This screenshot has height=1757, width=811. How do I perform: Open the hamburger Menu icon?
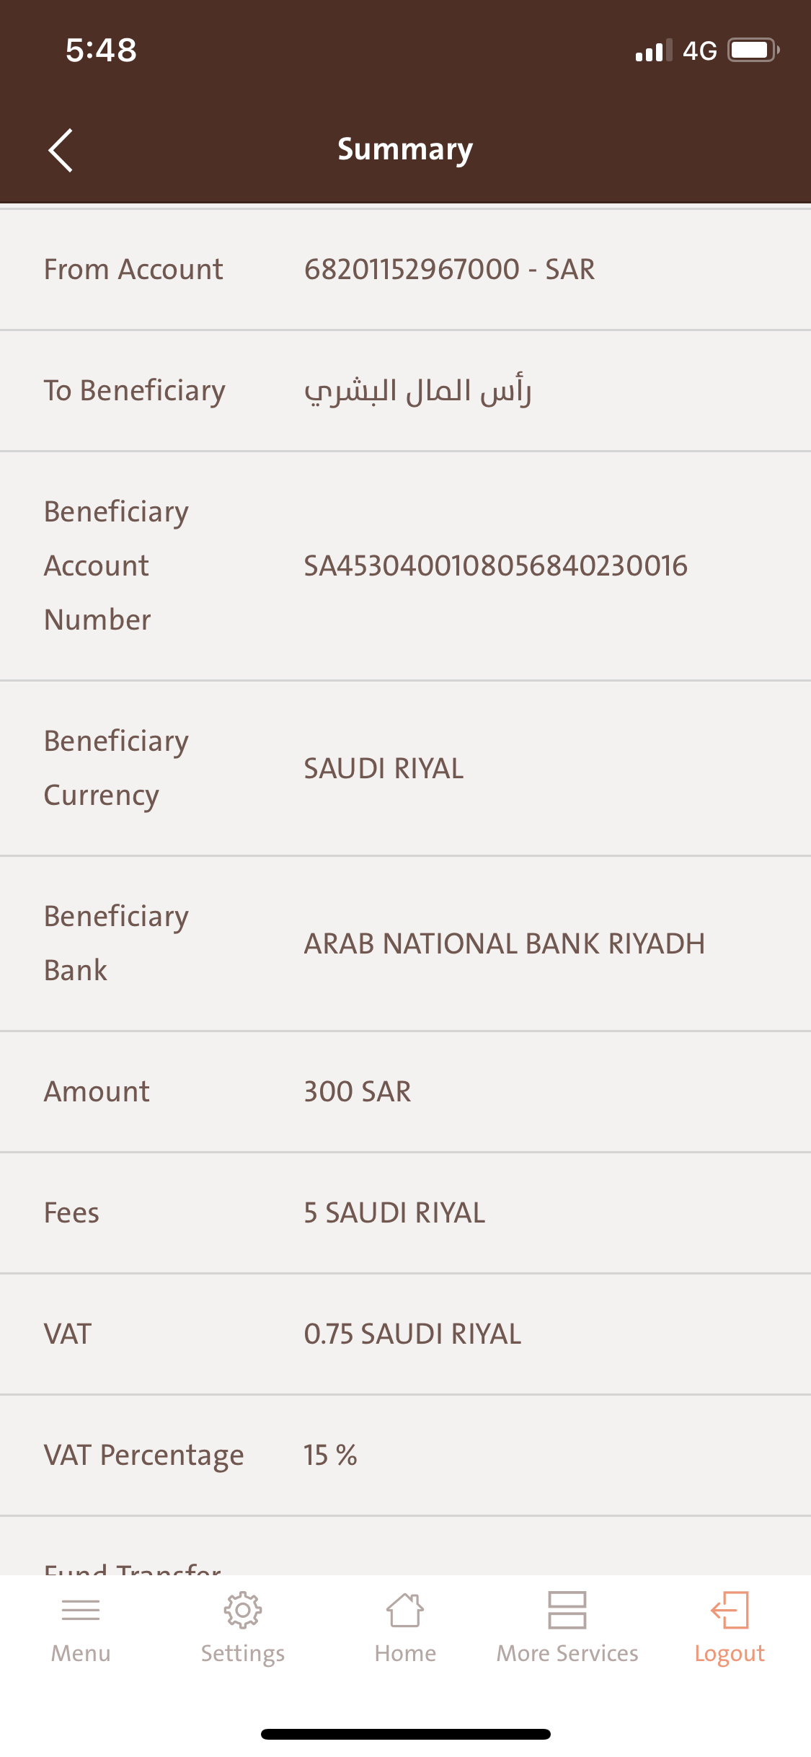coord(81,1610)
